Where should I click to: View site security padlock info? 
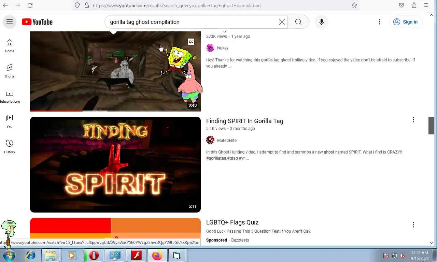(x=86, y=5)
